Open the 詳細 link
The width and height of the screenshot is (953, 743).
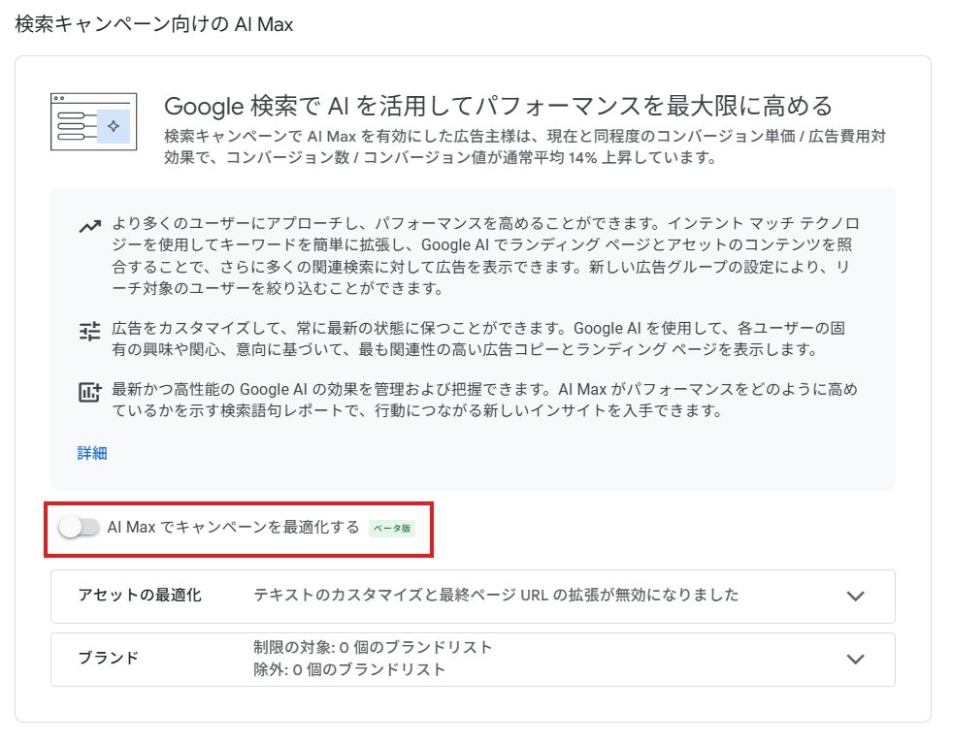tap(92, 453)
